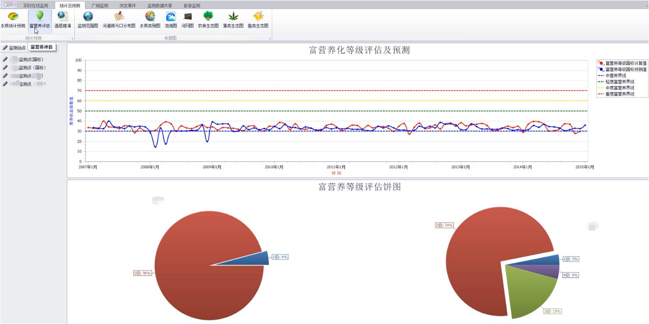This screenshot has width=649, height=324.
Task: Open the 监测范围图 globe map
Action: pyautogui.click(x=88, y=20)
